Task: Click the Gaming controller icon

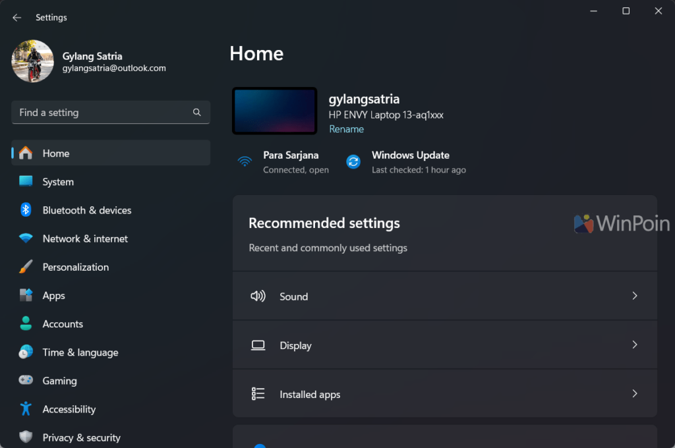Action: 26,380
